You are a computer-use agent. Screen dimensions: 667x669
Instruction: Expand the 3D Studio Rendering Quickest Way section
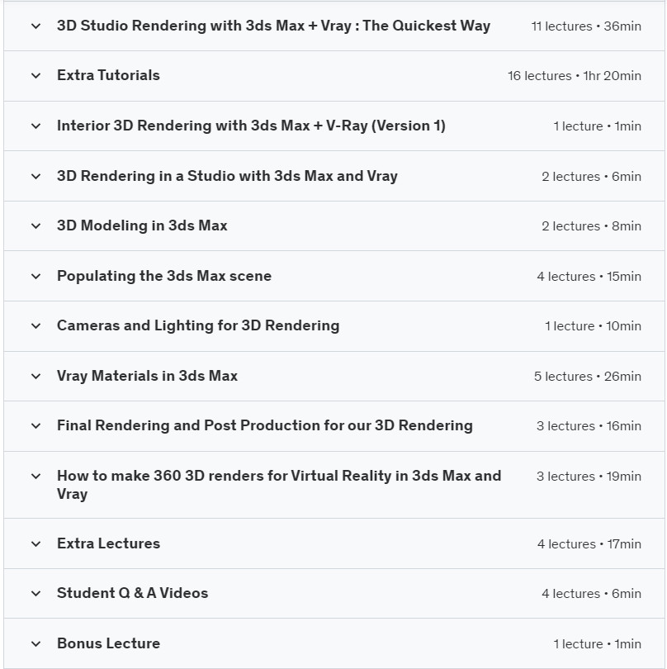click(334, 26)
